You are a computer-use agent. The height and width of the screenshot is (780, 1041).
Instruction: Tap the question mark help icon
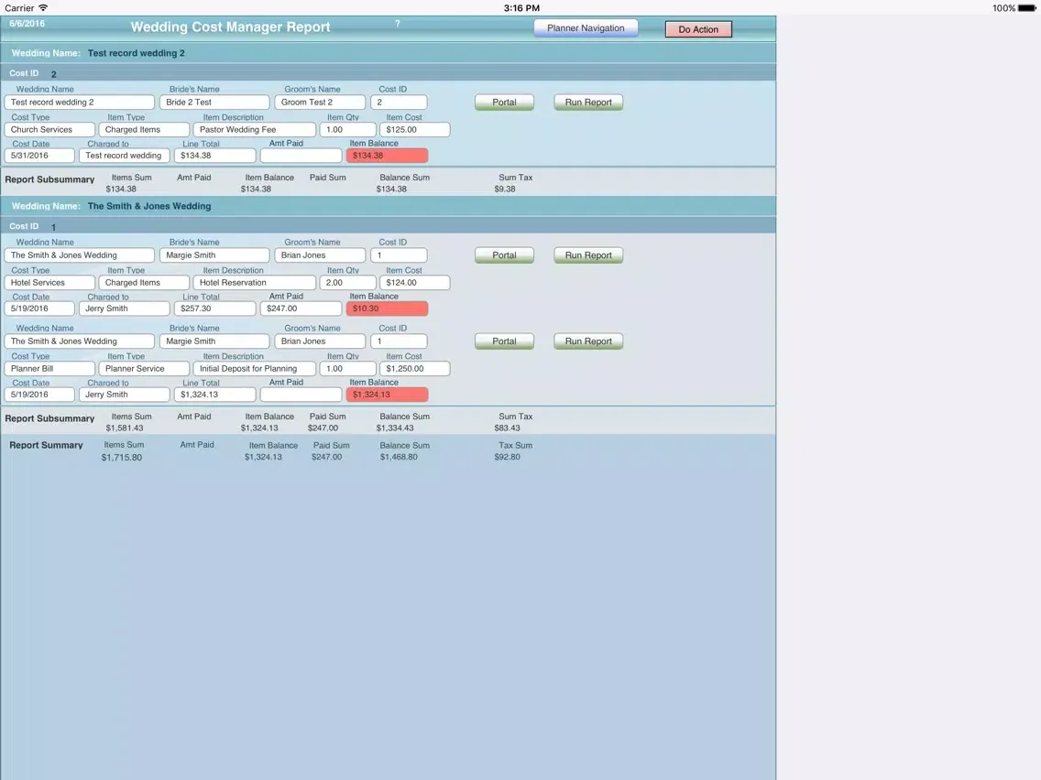click(x=398, y=23)
